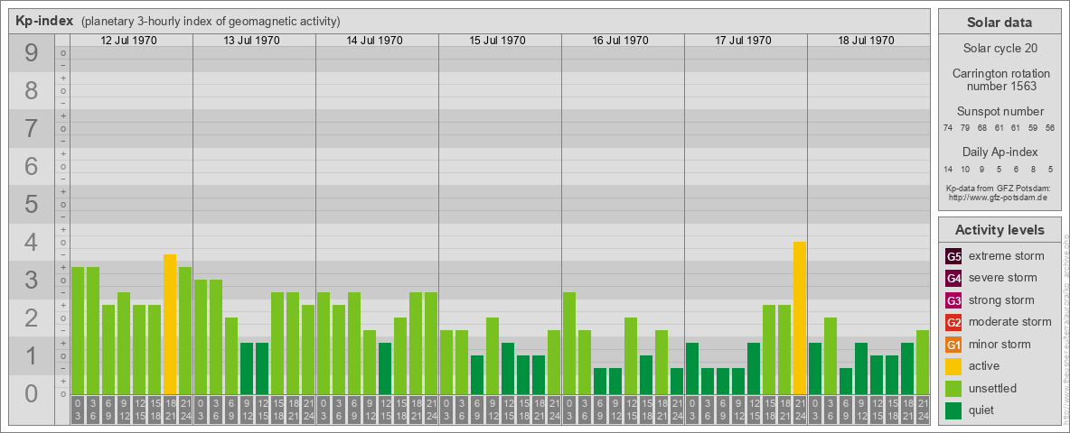Click the G5 extreme storm badge
The image size is (1070, 433).
[x=953, y=256]
